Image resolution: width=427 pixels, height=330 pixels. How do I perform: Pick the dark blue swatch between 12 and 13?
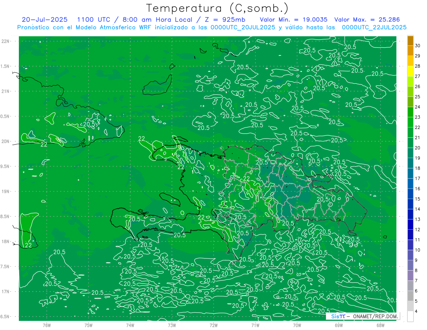point(410,225)
